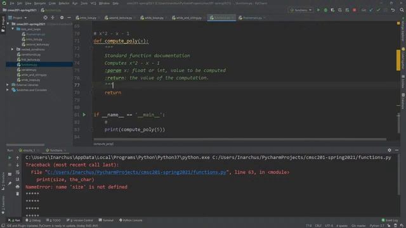Screen dimensions: 406x228
Task: Switch to the thonemann.py editor tab
Action: point(252,18)
